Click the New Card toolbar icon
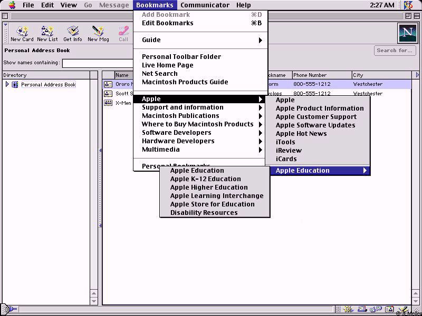Image resolution: width=422 pixels, height=316 pixels. tap(22, 33)
